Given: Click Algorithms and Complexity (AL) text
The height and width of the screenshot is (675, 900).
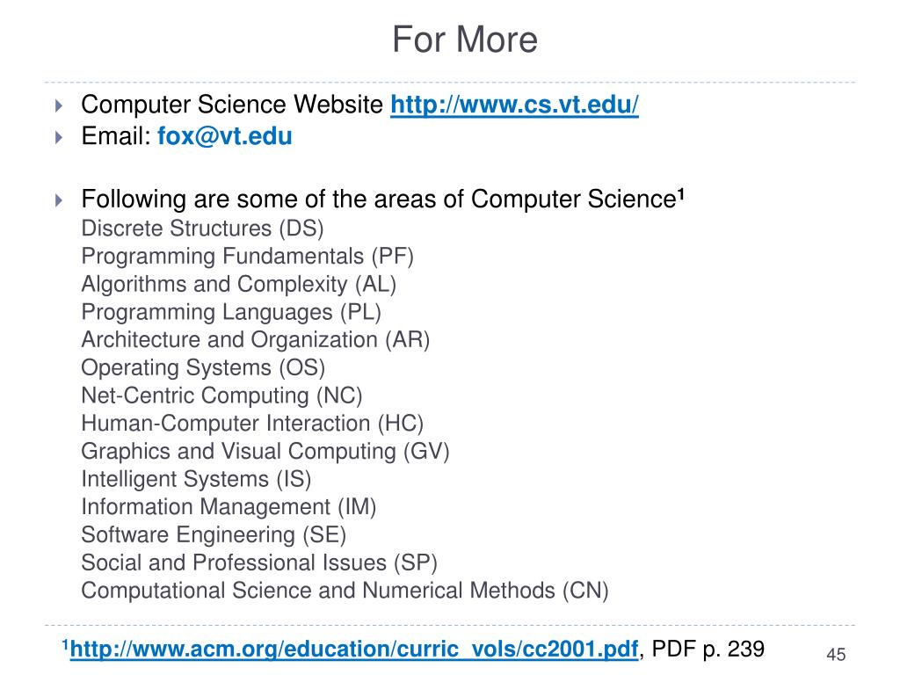Looking at the screenshot, I should tap(238, 285).
